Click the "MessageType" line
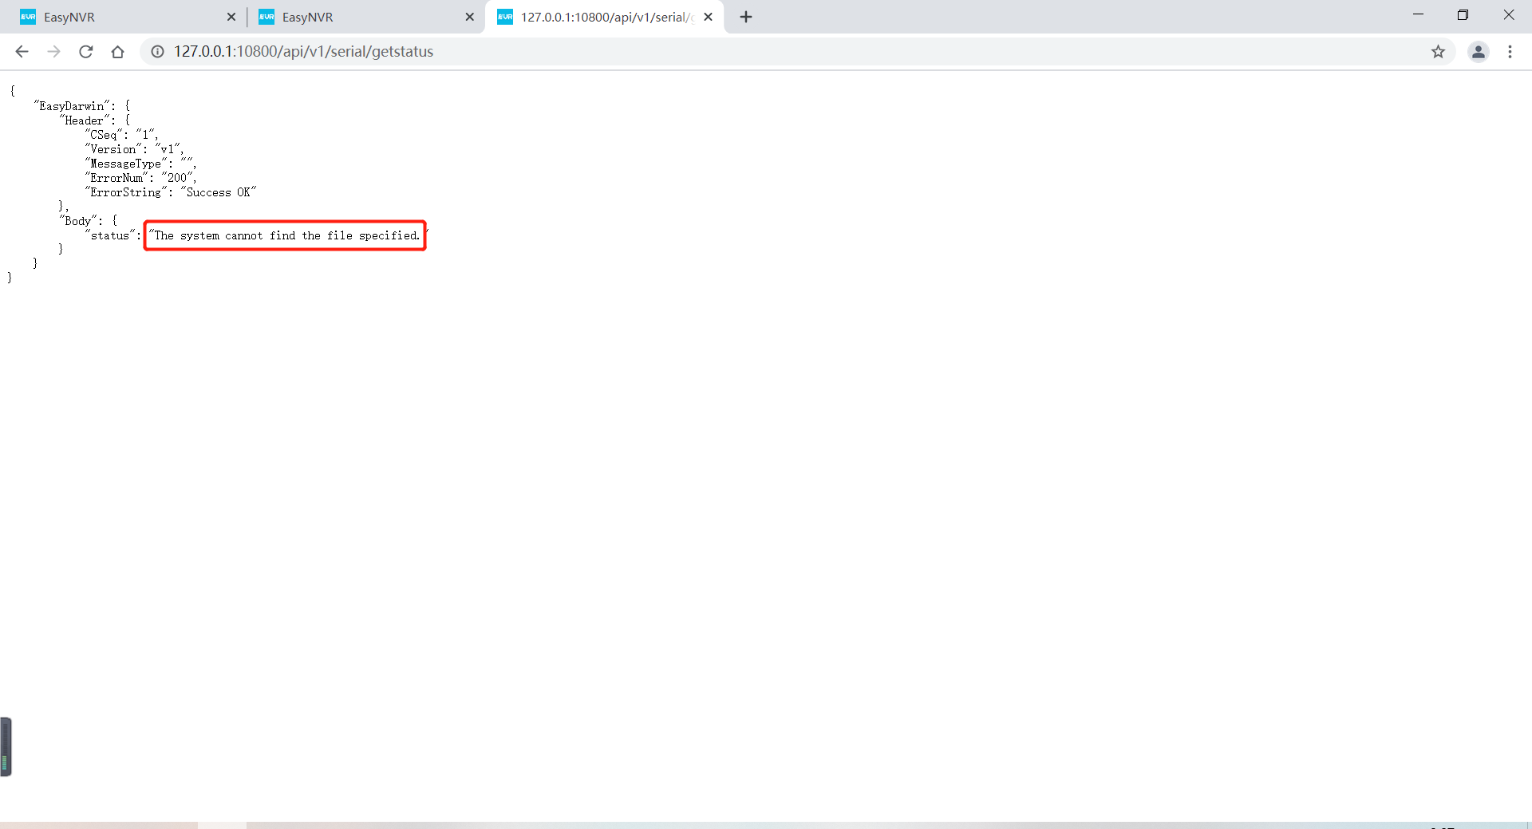Image resolution: width=1532 pixels, height=829 pixels. 140,164
